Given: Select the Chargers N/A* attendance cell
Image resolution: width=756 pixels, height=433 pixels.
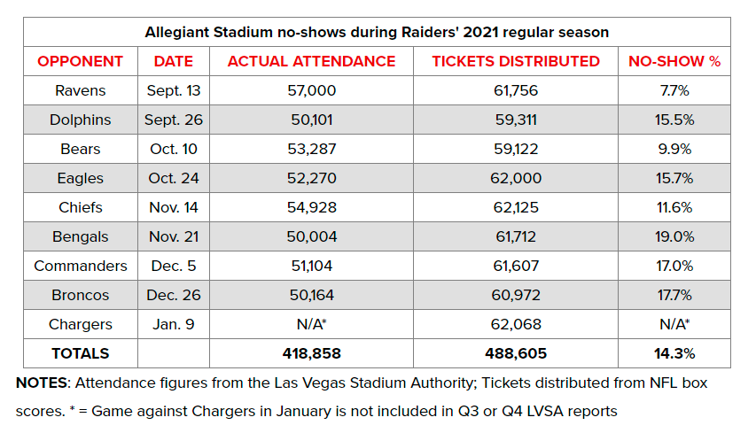Looking at the screenshot, I should tap(311, 324).
